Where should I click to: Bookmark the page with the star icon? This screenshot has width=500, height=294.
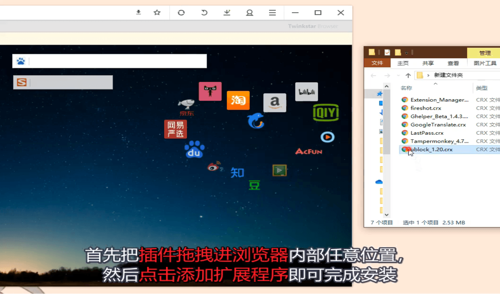coord(157,13)
